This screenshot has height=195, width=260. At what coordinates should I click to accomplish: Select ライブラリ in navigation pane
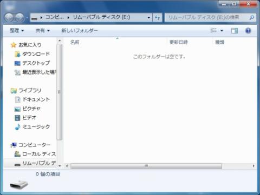[x=30, y=90]
